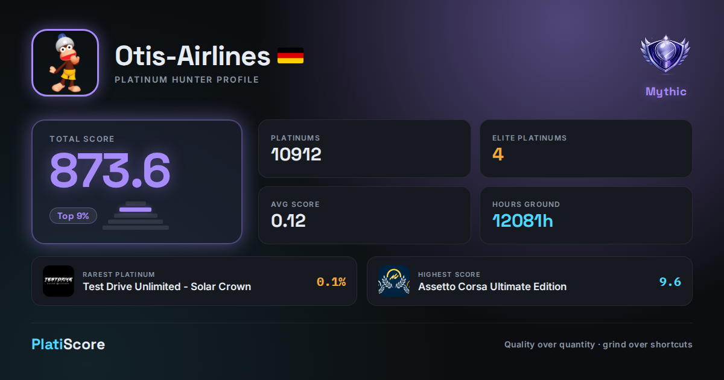Click the Top 9% badge
The image size is (724, 380).
(x=73, y=215)
